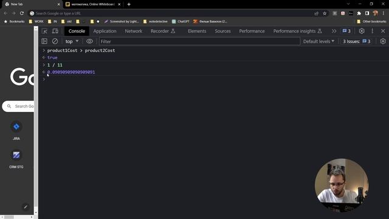Open the old bookmarks folder
The image size is (389, 219).
(x=66, y=22)
